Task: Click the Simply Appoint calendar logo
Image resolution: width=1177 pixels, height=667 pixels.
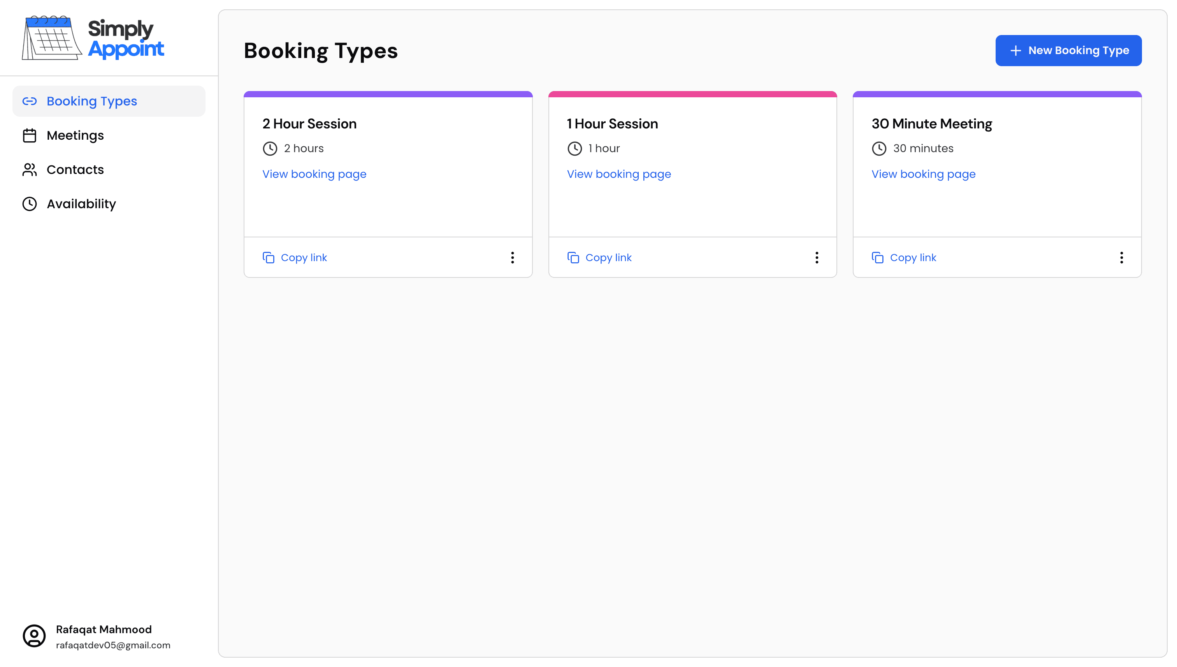Action: point(51,38)
